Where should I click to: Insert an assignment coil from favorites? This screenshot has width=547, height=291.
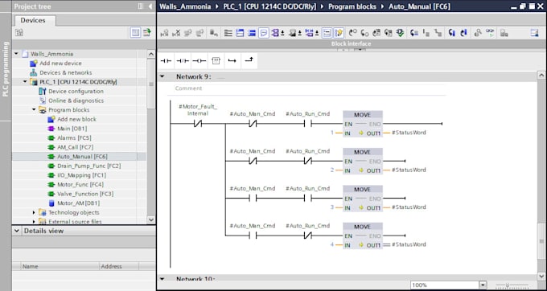click(199, 61)
